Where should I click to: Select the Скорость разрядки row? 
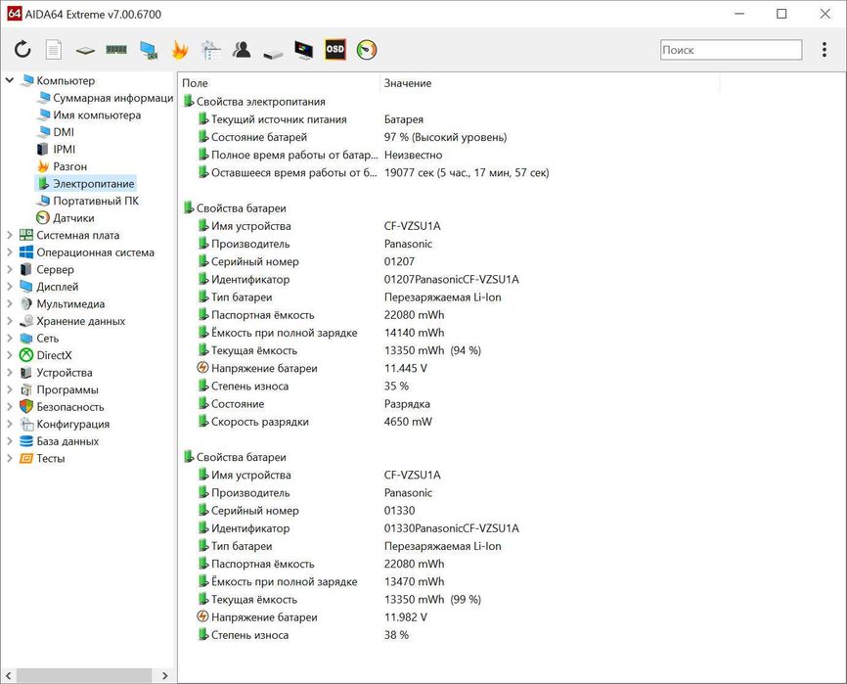315,422
